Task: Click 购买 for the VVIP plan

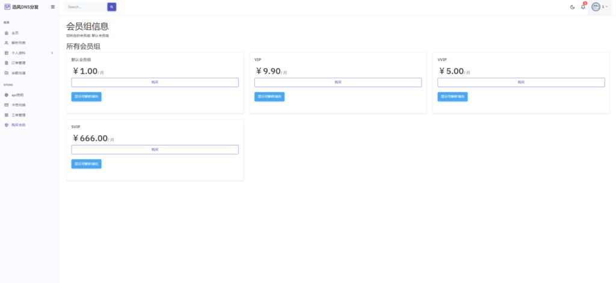Action: [520, 82]
